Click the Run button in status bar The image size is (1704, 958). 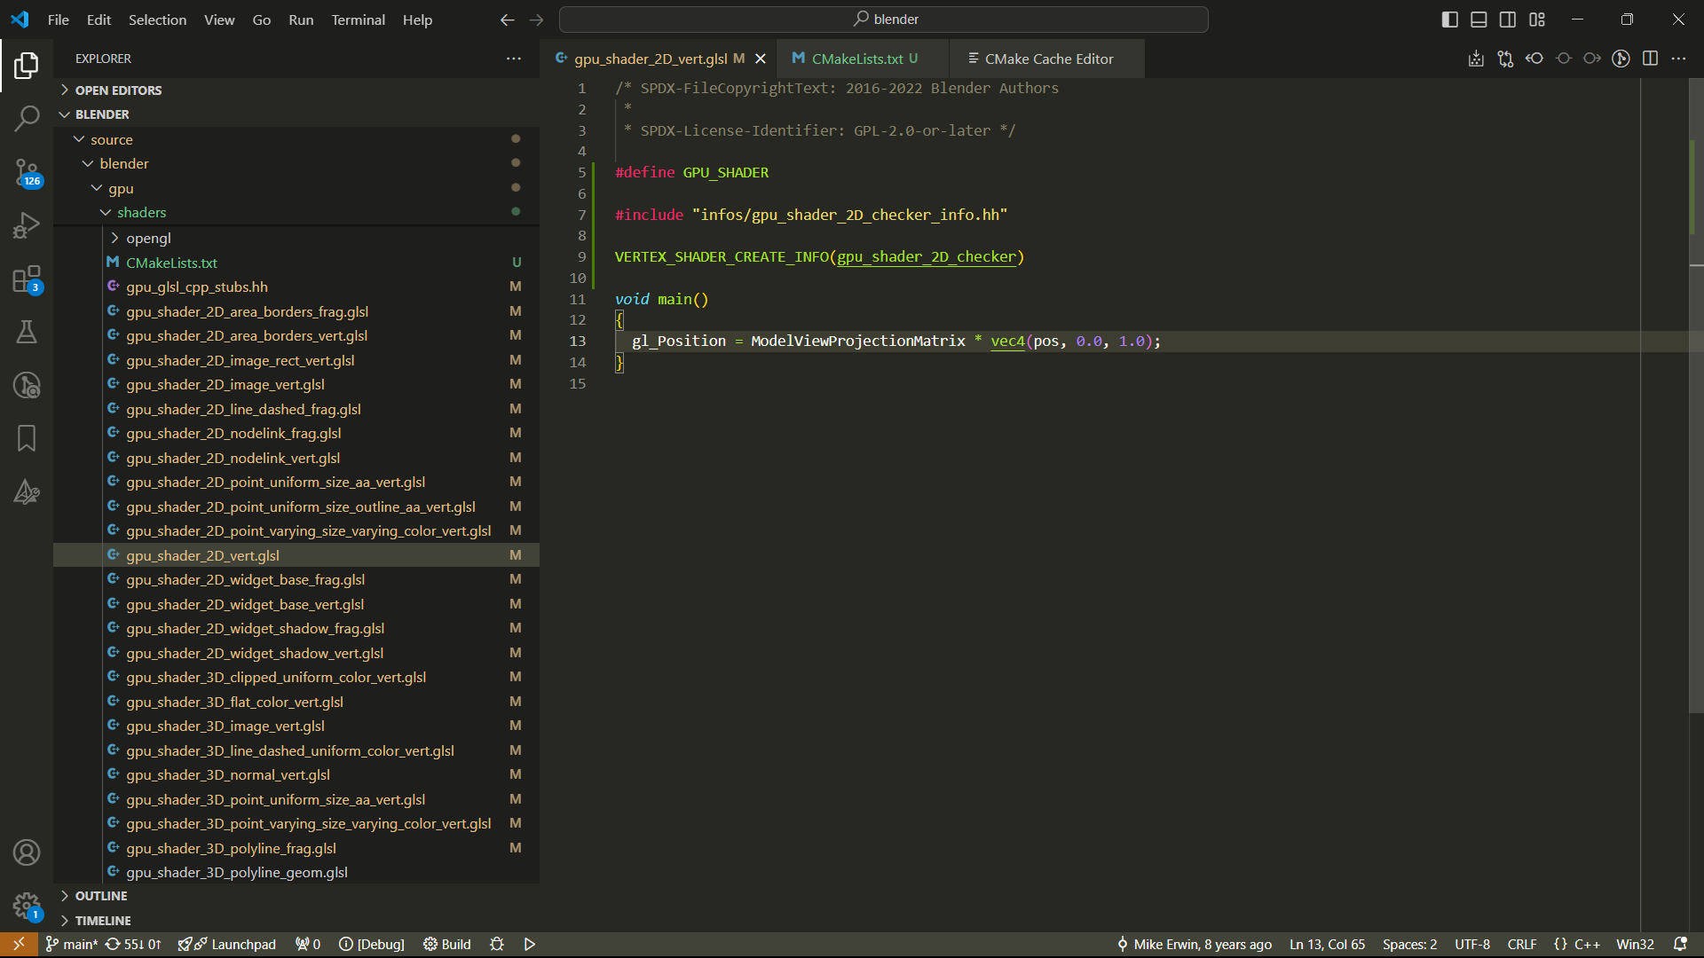click(x=529, y=944)
